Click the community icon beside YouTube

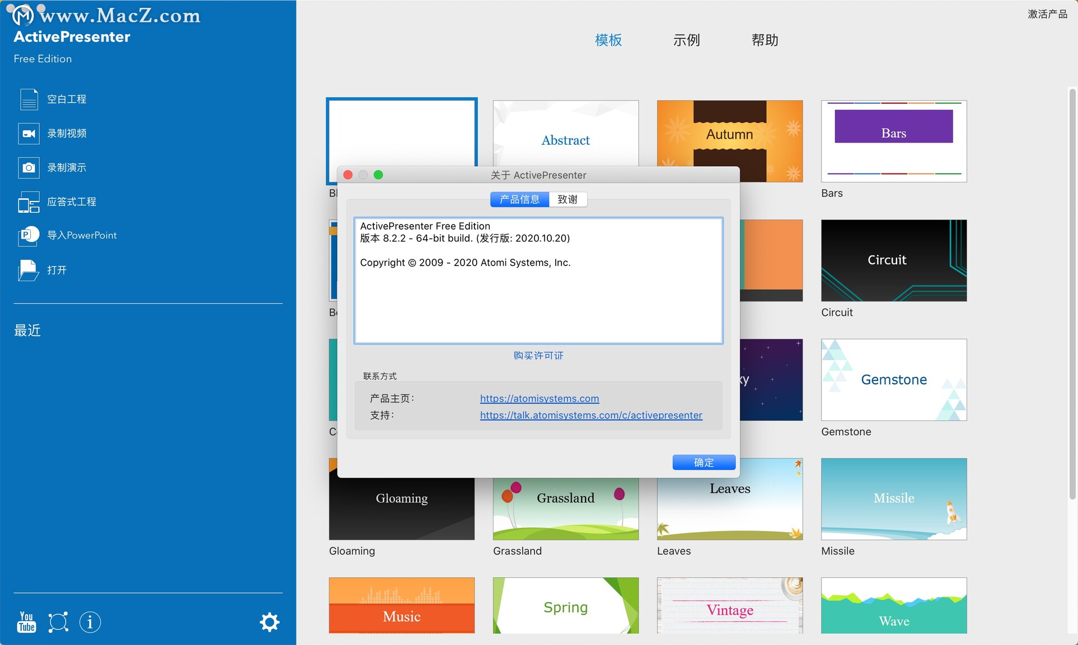point(58,622)
